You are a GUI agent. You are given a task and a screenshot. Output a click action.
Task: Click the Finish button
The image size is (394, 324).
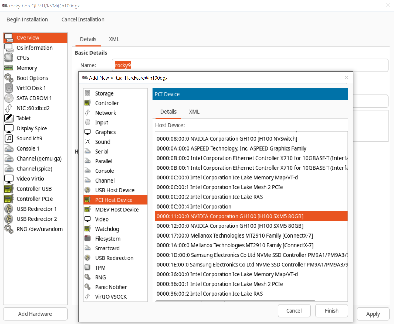pos(332,311)
